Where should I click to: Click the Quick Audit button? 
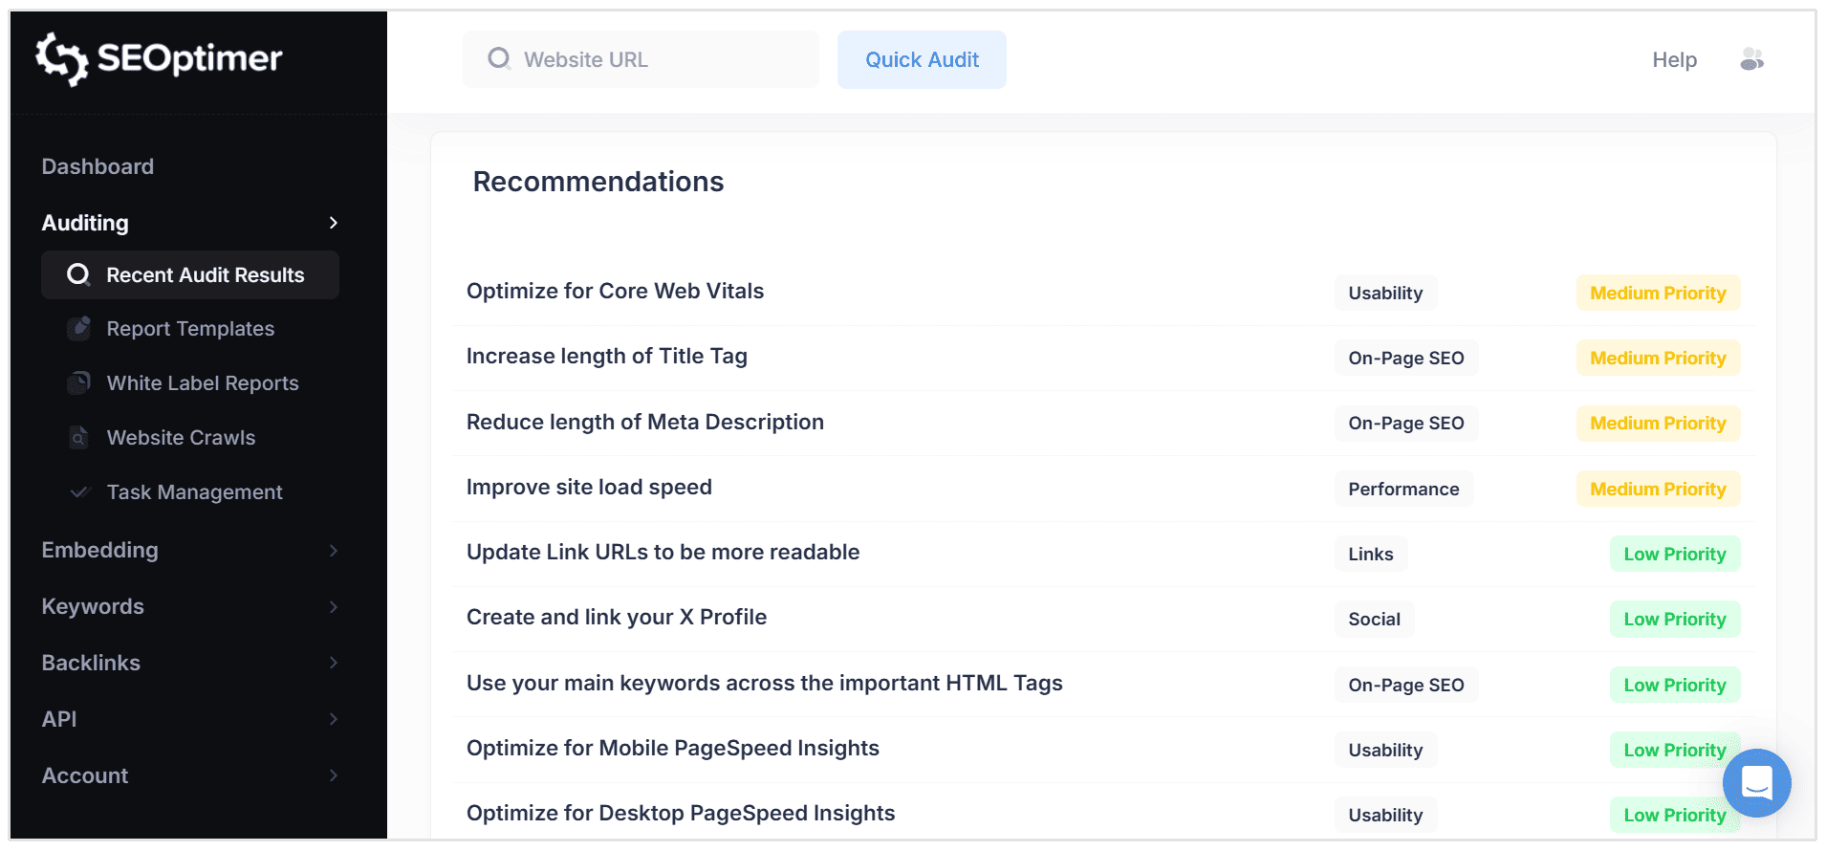point(921,59)
